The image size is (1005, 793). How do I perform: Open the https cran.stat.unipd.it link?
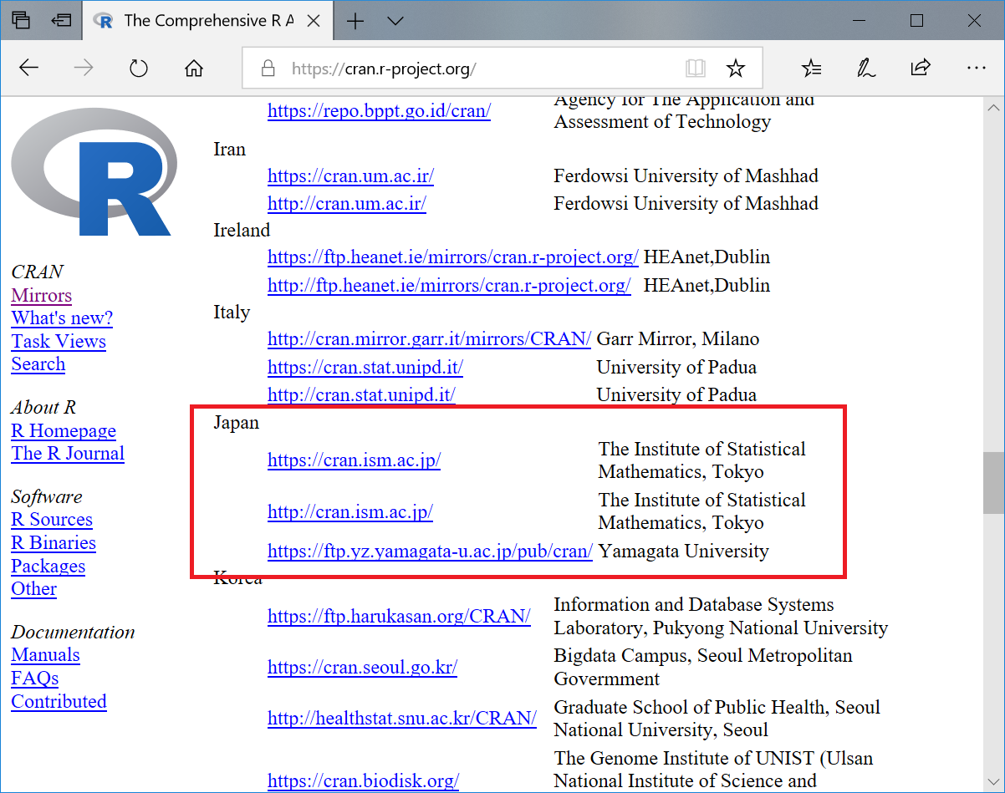coord(365,368)
